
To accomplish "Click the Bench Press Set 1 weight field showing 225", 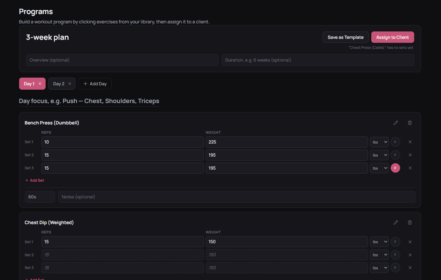I will click(287, 142).
